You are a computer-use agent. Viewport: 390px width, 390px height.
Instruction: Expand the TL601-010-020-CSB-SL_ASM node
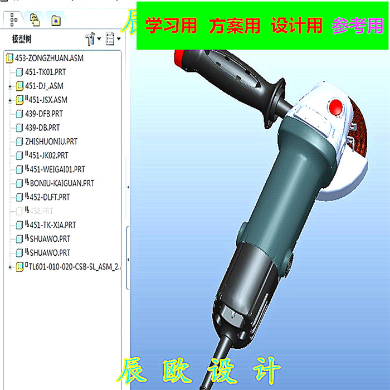click(10, 267)
